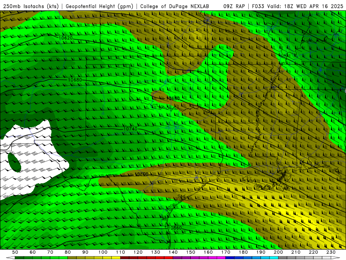The width and height of the screenshot is (346, 260).
Task: Click the '18Z WED APR 16 2025' valid time
Action: (314, 6)
